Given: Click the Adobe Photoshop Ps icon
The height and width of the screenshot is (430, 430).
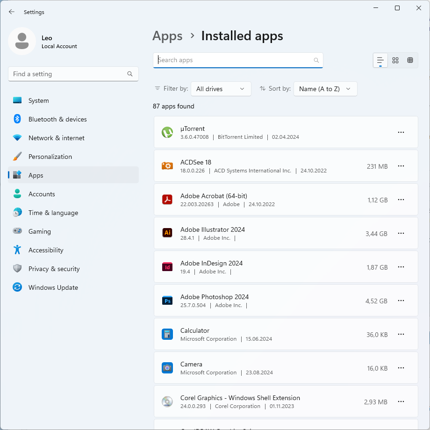Looking at the screenshot, I should (167, 301).
